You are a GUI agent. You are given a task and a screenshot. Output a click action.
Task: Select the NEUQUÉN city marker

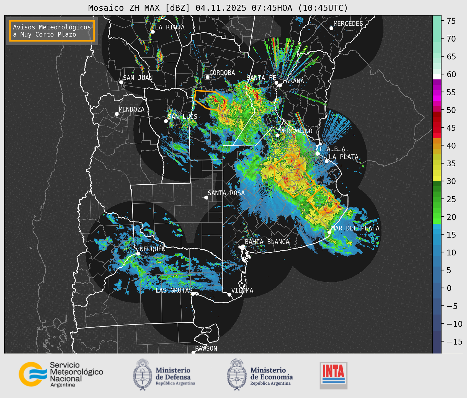click(138, 254)
